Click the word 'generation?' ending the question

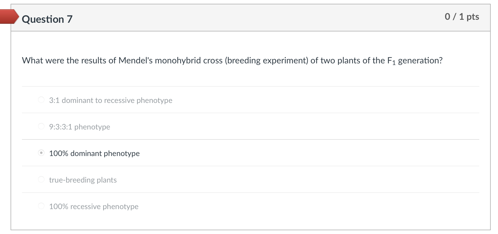tap(420, 60)
